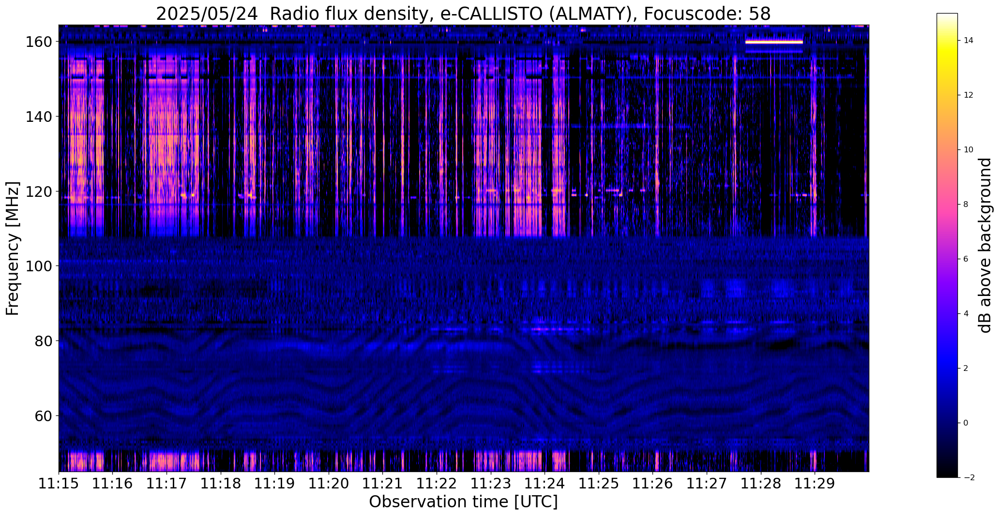The image size is (1000, 516).
Task: Click the colorbar tick label 10
Action: [x=969, y=150]
